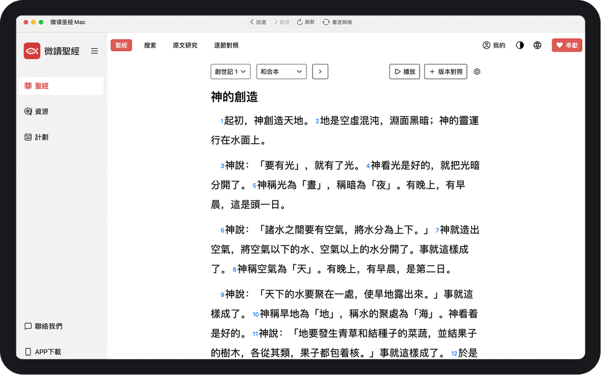Toggle dark mode with the contrast icon
Viewport: 605px width, 379px height.
[x=520, y=45]
